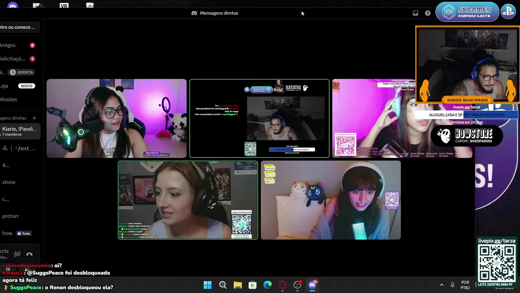
Task: Open the Loja shop tab
Action: 19,86
